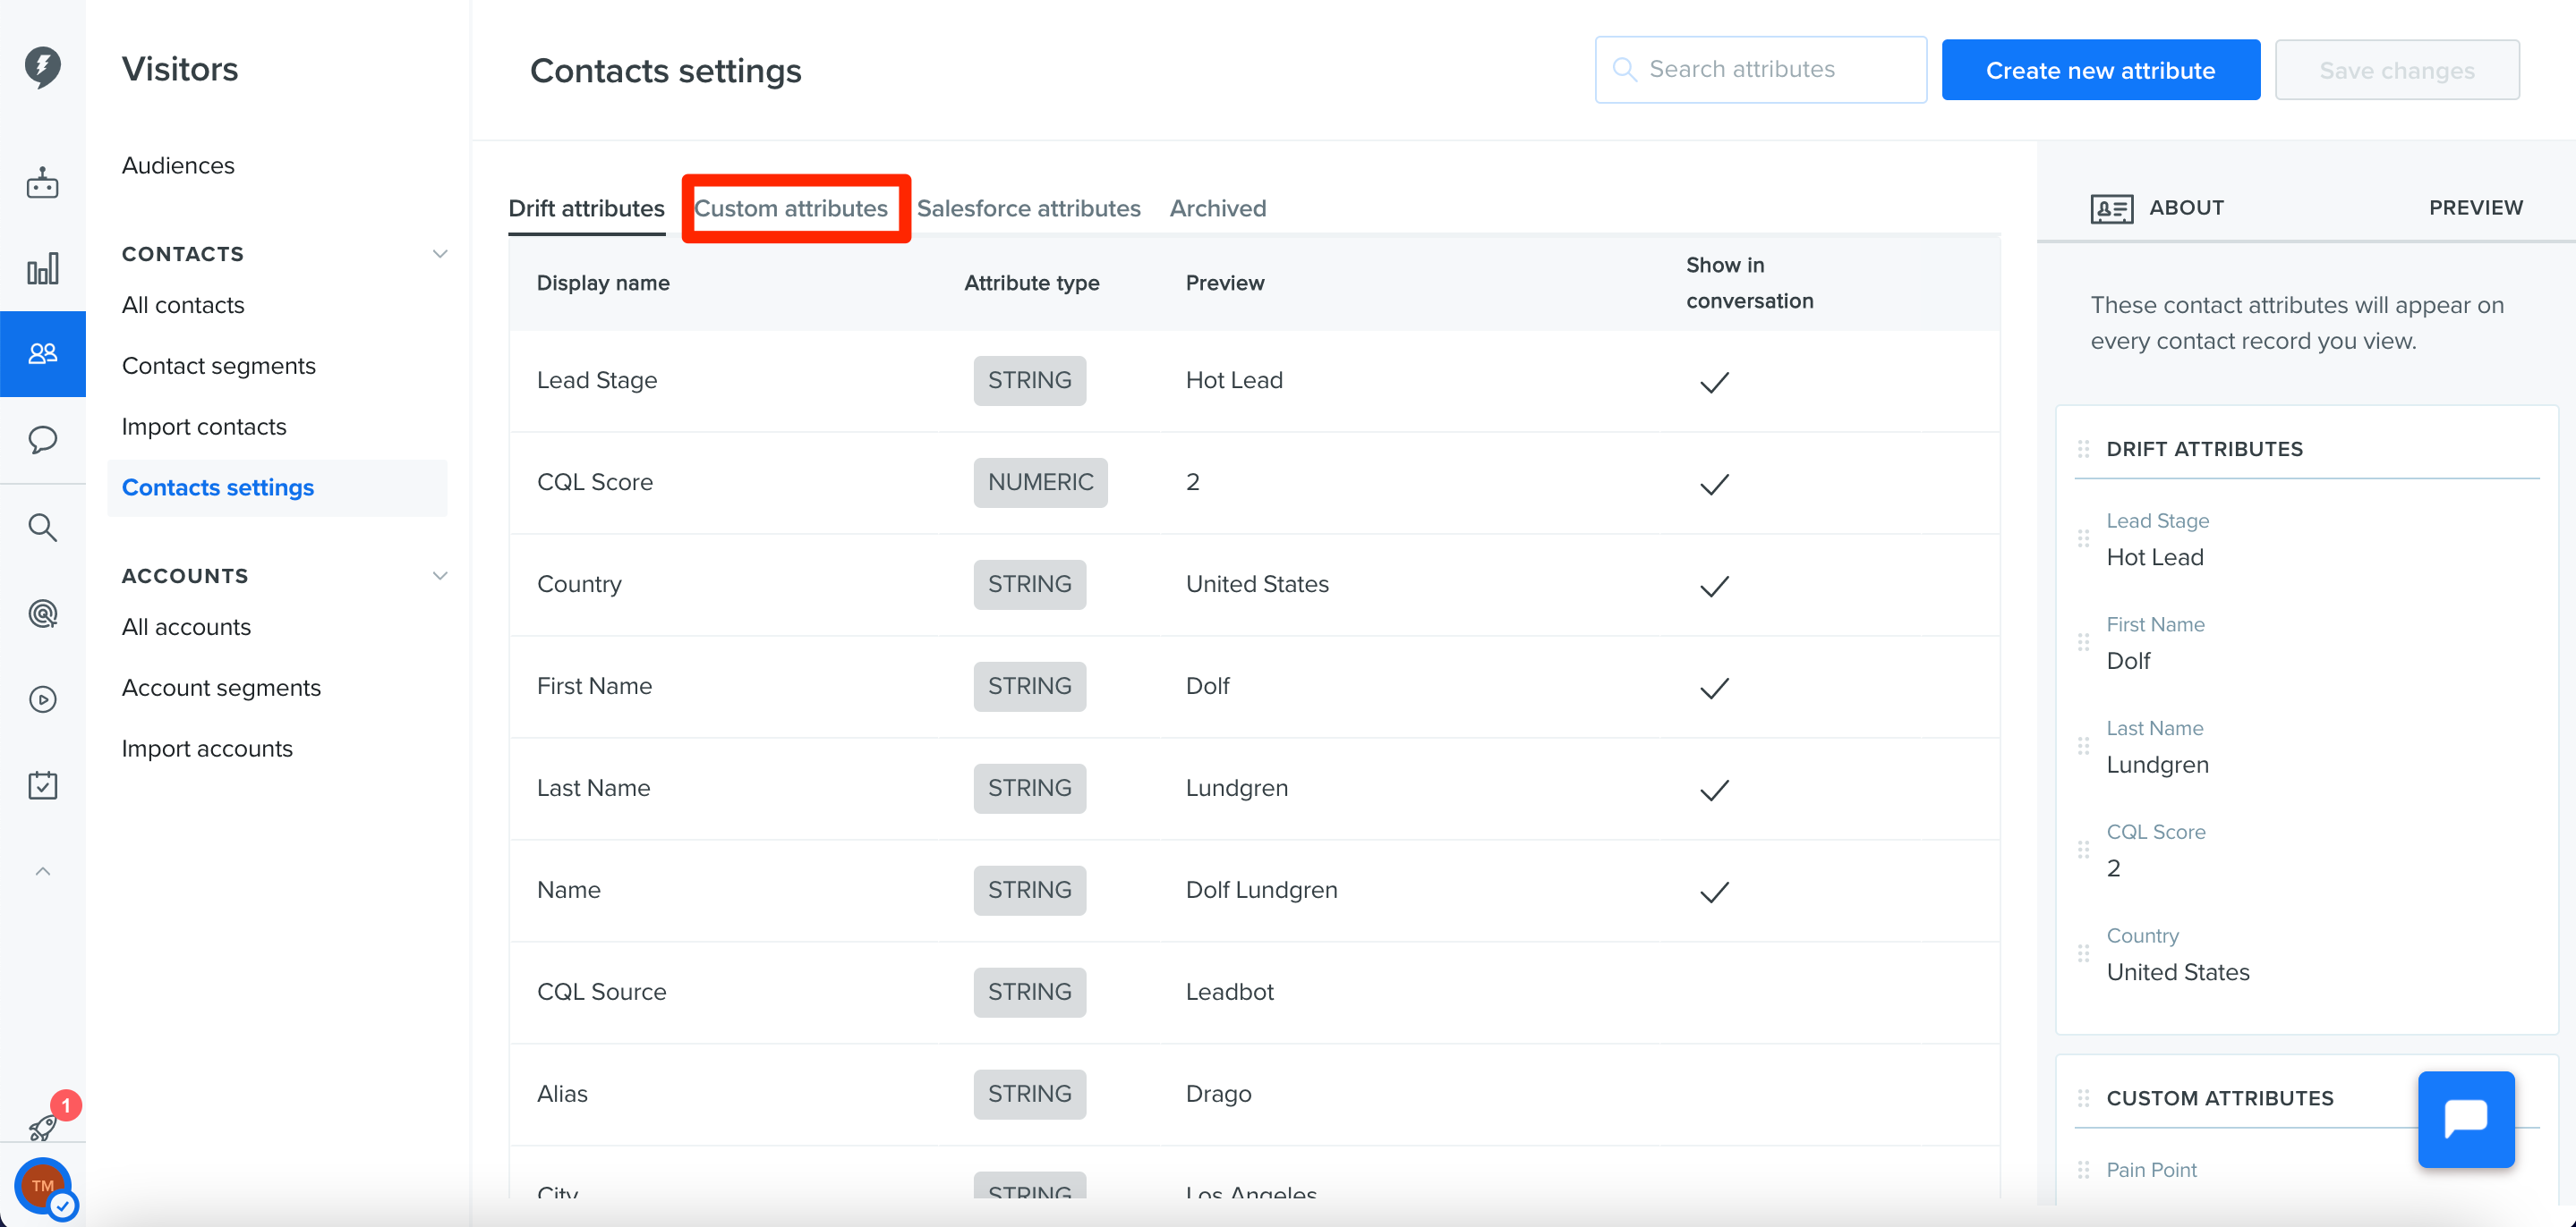Select the Drift attributes tab
This screenshot has width=2576, height=1227.
[x=586, y=207]
